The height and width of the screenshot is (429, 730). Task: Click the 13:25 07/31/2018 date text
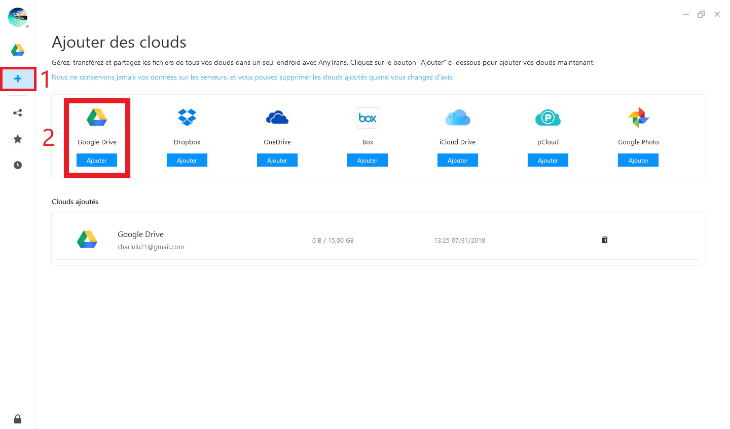point(459,241)
